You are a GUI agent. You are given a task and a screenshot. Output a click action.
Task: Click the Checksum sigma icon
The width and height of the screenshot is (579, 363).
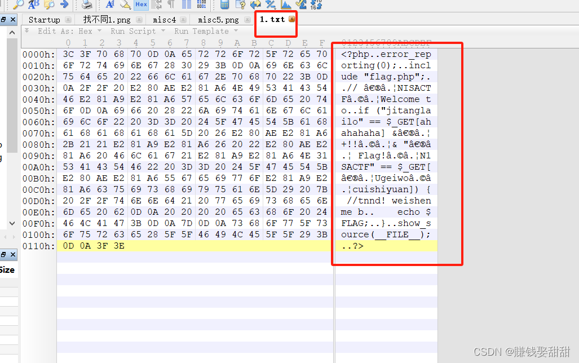tap(301, 5)
